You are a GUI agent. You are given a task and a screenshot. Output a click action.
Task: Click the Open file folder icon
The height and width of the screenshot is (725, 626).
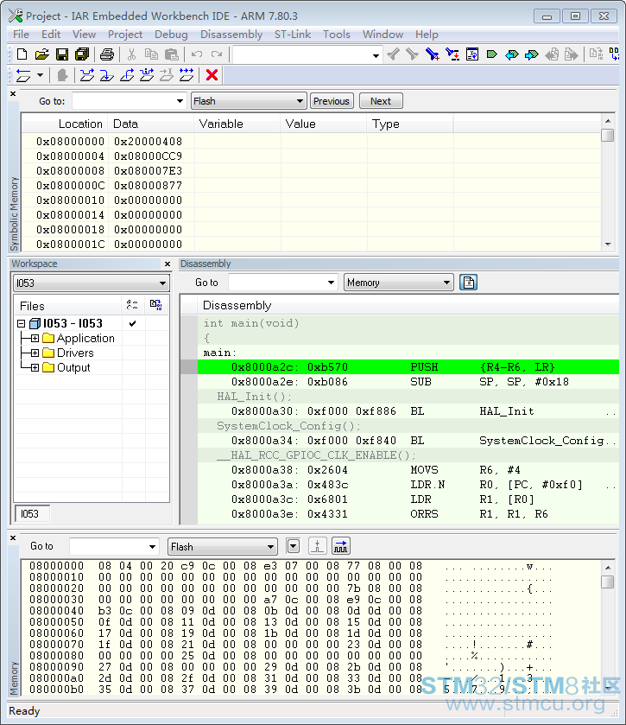point(41,54)
